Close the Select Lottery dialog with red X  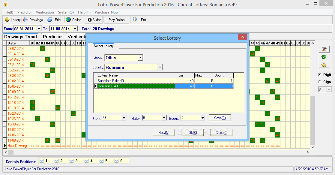pos(243,37)
